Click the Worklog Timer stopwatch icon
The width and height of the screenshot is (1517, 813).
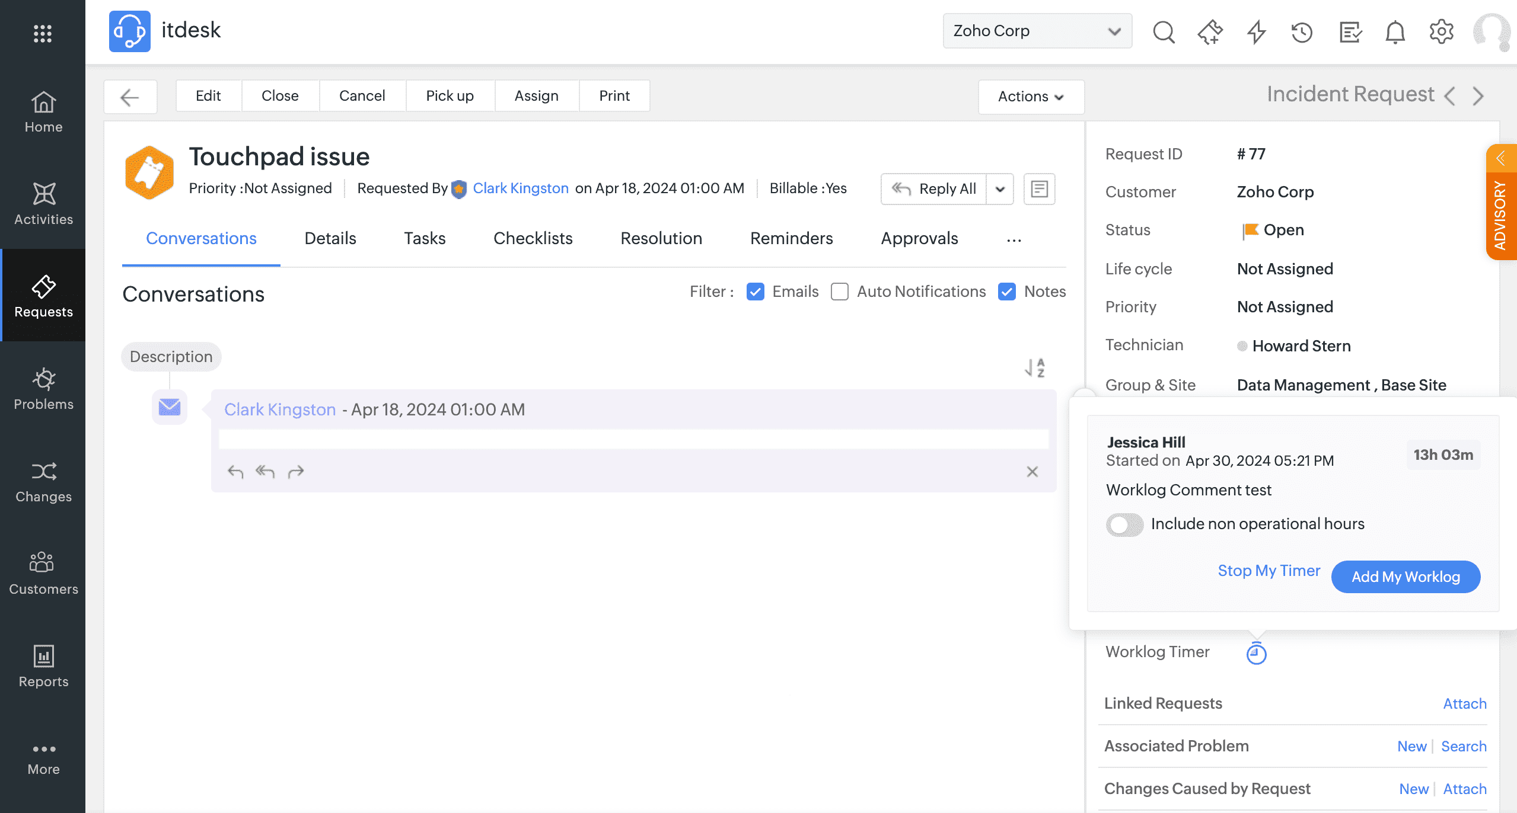pyautogui.click(x=1256, y=653)
